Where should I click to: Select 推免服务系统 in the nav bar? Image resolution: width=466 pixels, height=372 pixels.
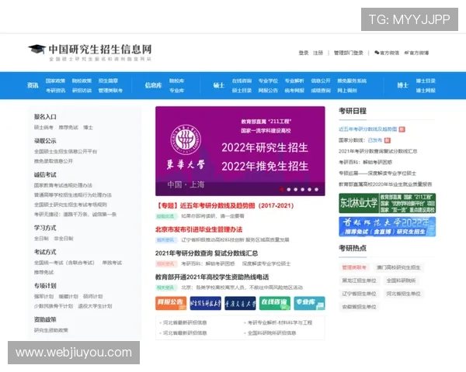tap(352, 81)
